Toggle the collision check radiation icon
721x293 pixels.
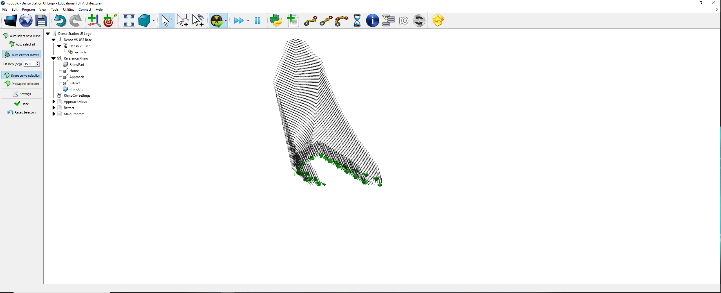pyautogui.click(x=216, y=21)
